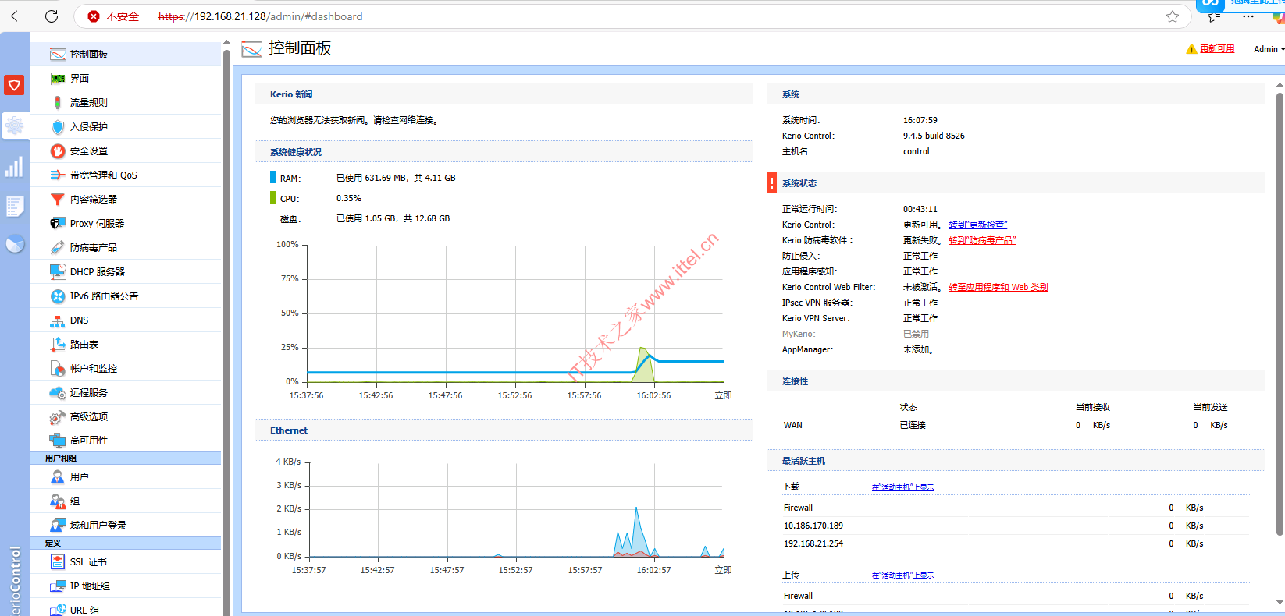The image size is (1285, 616).
Task: Open 带宽管理和 QoS settings
Action: click(x=125, y=175)
